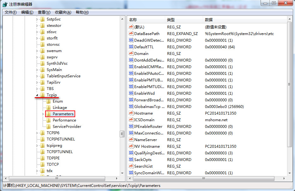This screenshot has height=191, width=295.
Task: Click the DWORD icon next to ForwardBroad entry
Action: pyautogui.click(x=131, y=100)
